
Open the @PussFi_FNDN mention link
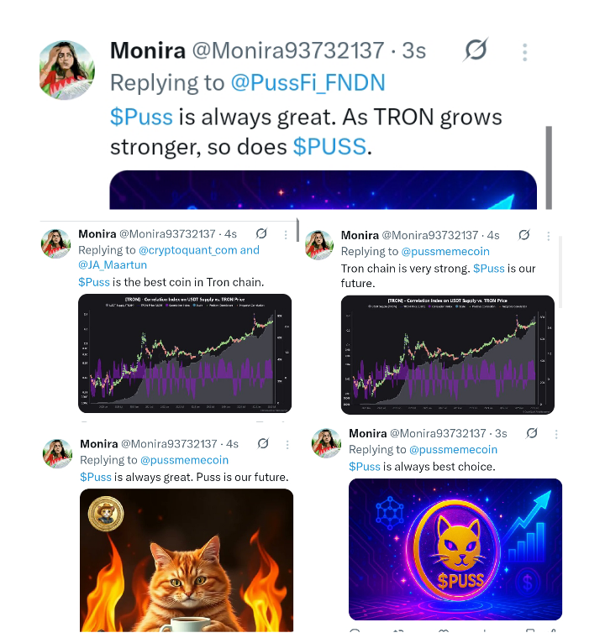pos(308,82)
